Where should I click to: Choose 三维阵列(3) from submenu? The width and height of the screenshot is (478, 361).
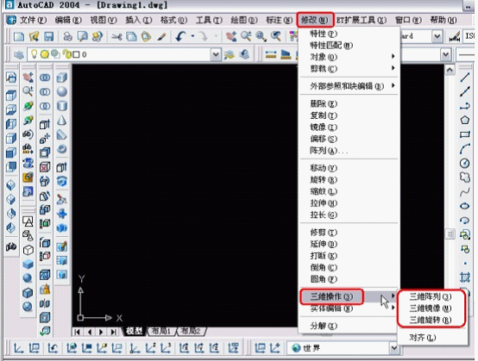tap(431, 296)
